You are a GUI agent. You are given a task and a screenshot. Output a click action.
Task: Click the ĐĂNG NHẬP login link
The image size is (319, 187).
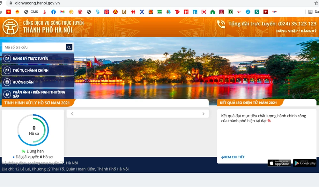pyautogui.click(x=286, y=31)
